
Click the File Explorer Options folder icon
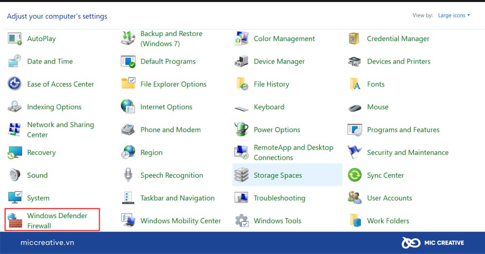128,84
